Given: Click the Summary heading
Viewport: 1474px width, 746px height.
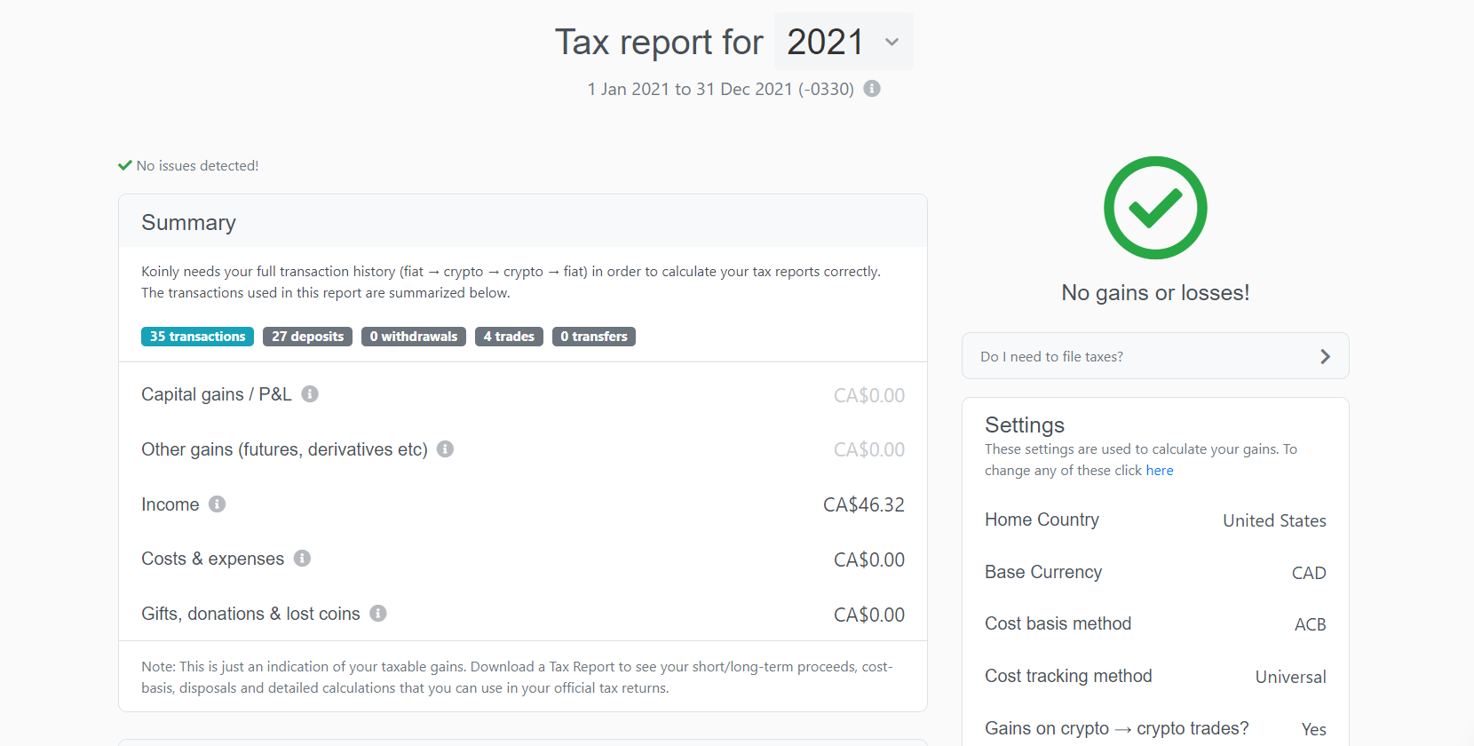Looking at the screenshot, I should coord(189,223).
